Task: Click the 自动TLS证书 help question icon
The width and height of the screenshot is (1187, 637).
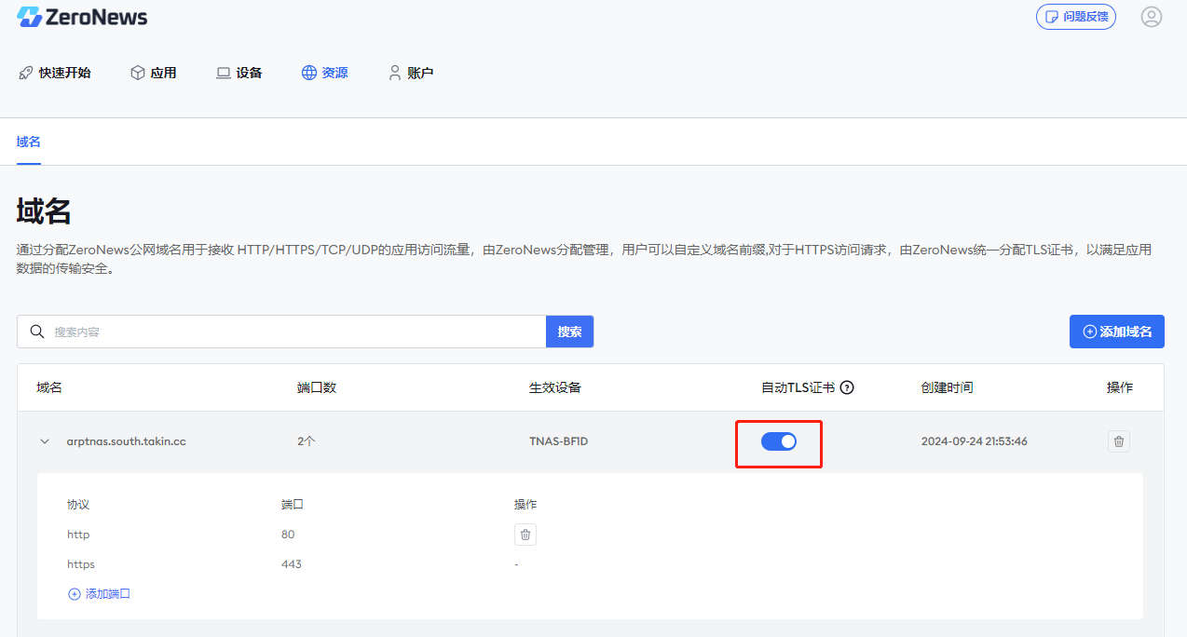Action: pos(847,387)
